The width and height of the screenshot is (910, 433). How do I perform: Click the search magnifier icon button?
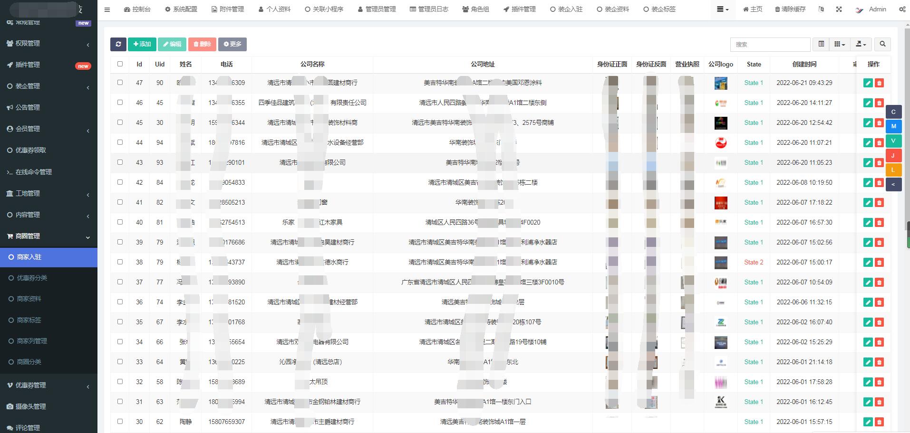tap(882, 44)
